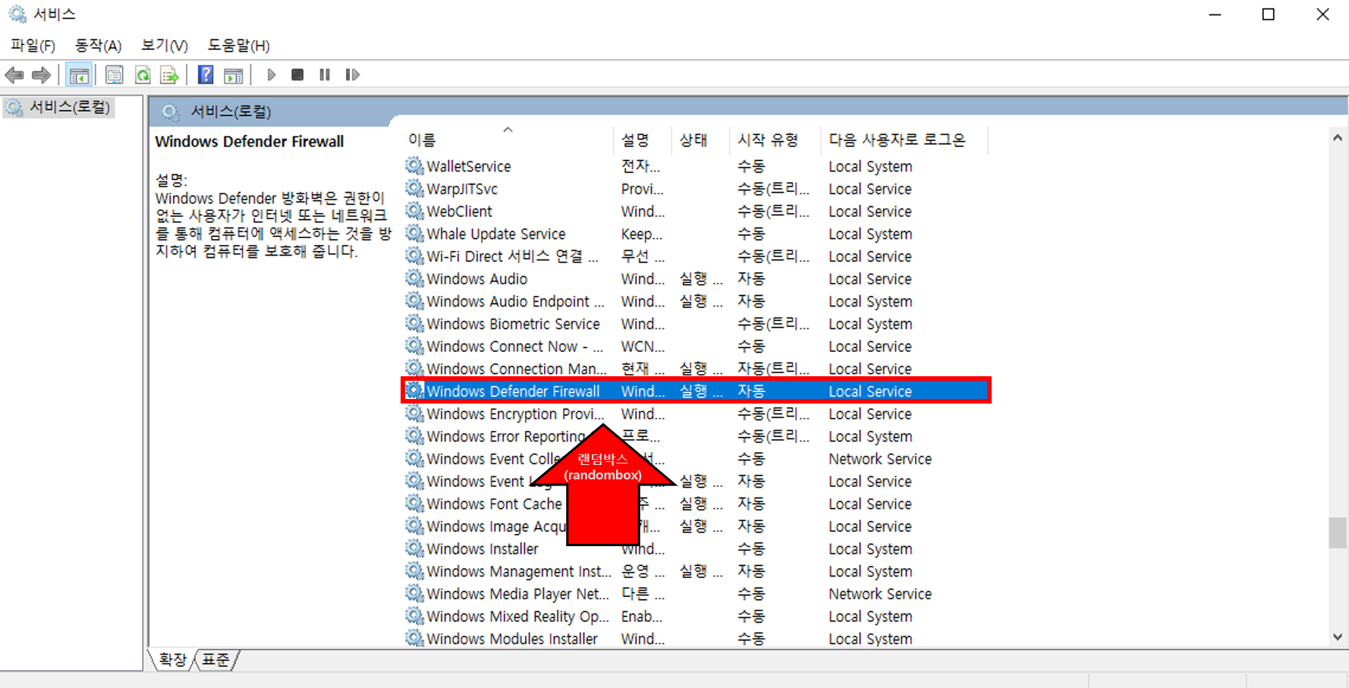Select the Whale Update Service name
This screenshot has height=688, width=1349.
[x=496, y=234]
